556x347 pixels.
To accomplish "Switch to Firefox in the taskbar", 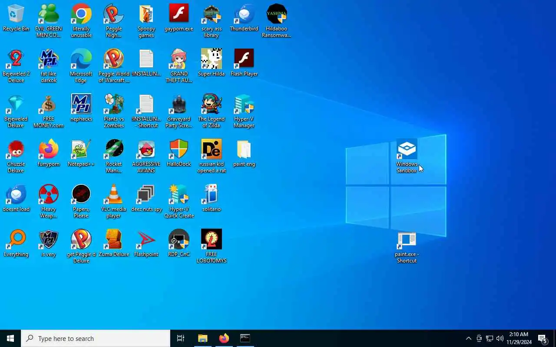I will [x=224, y=338].
